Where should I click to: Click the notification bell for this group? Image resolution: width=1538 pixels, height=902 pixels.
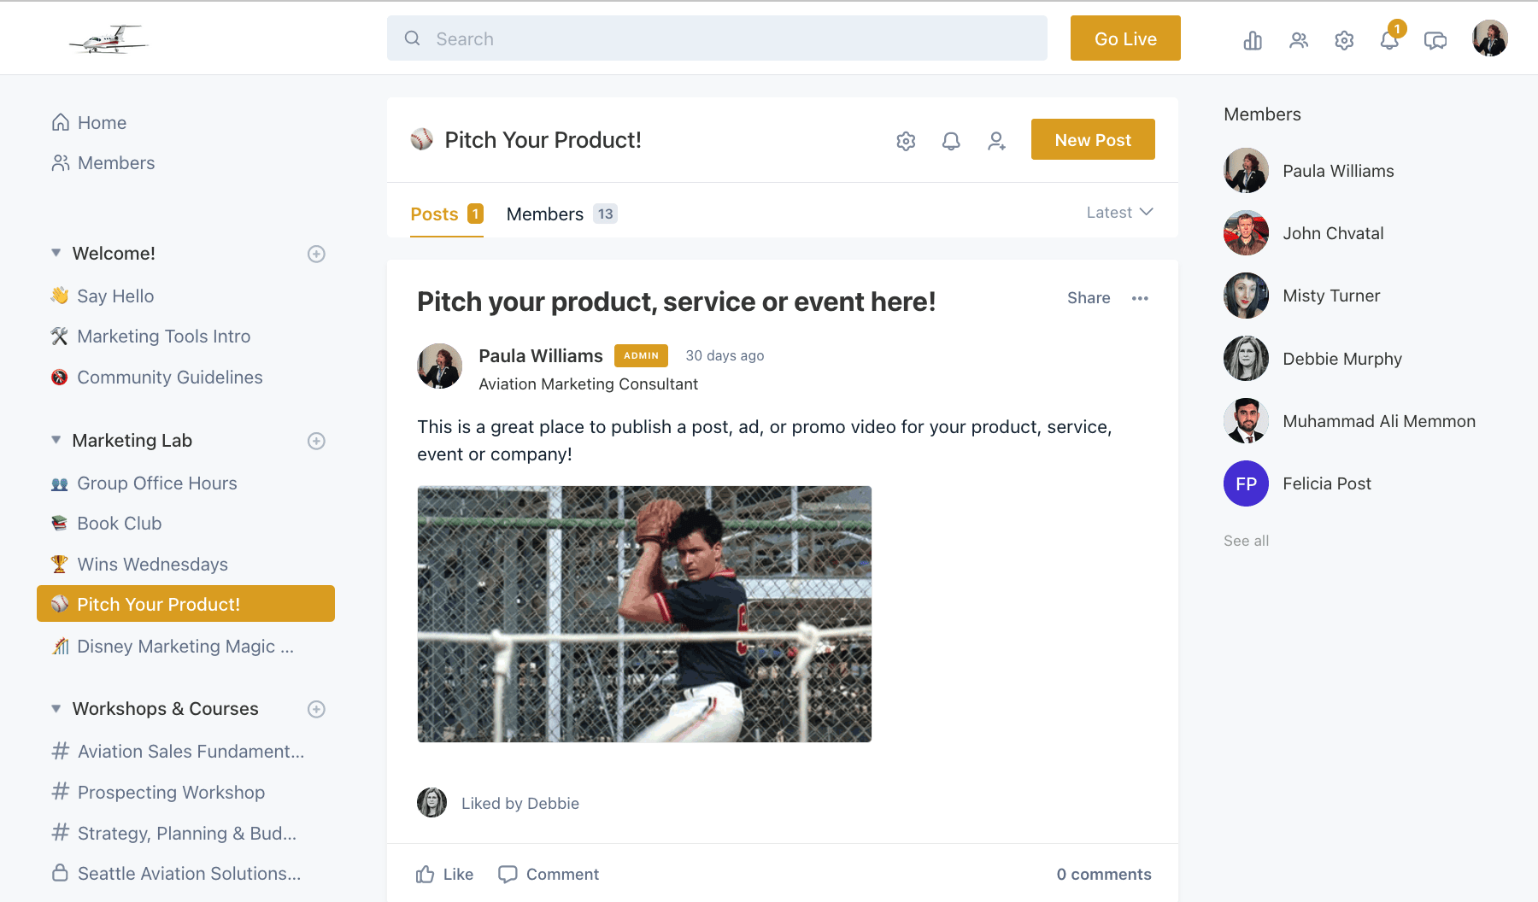coord(951,141)
